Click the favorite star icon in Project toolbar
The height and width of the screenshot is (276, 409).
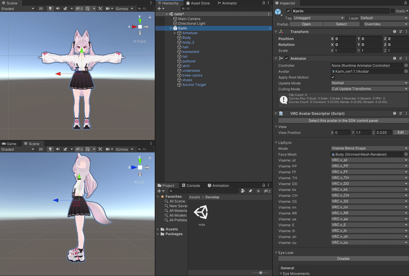pos(258,191)
